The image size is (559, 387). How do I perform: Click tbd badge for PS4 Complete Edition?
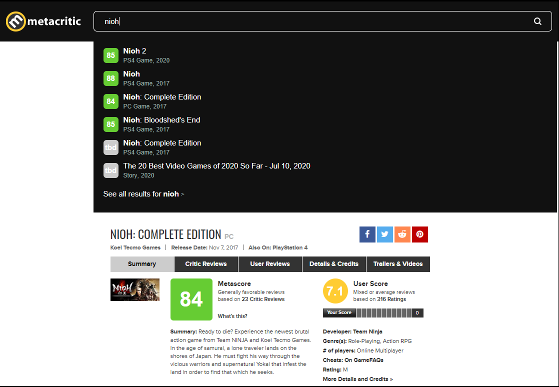(x=111, y=147)
